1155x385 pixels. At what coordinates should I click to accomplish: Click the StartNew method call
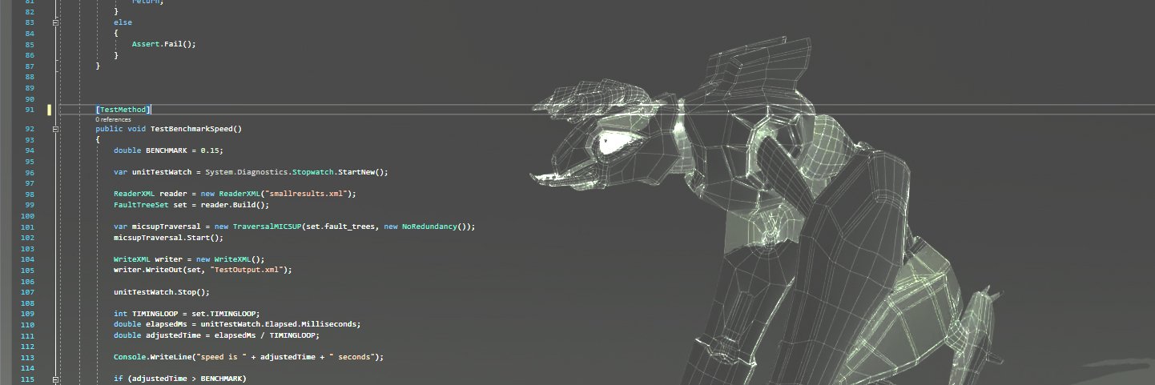point(357,172)
